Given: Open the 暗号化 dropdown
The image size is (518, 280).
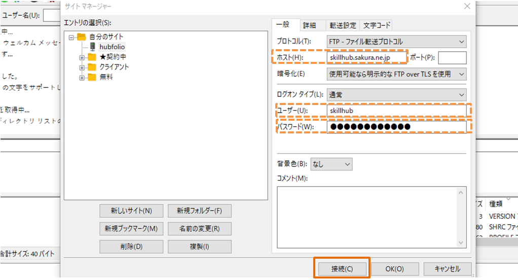Looking at the screenshot, I should (396, 74).
